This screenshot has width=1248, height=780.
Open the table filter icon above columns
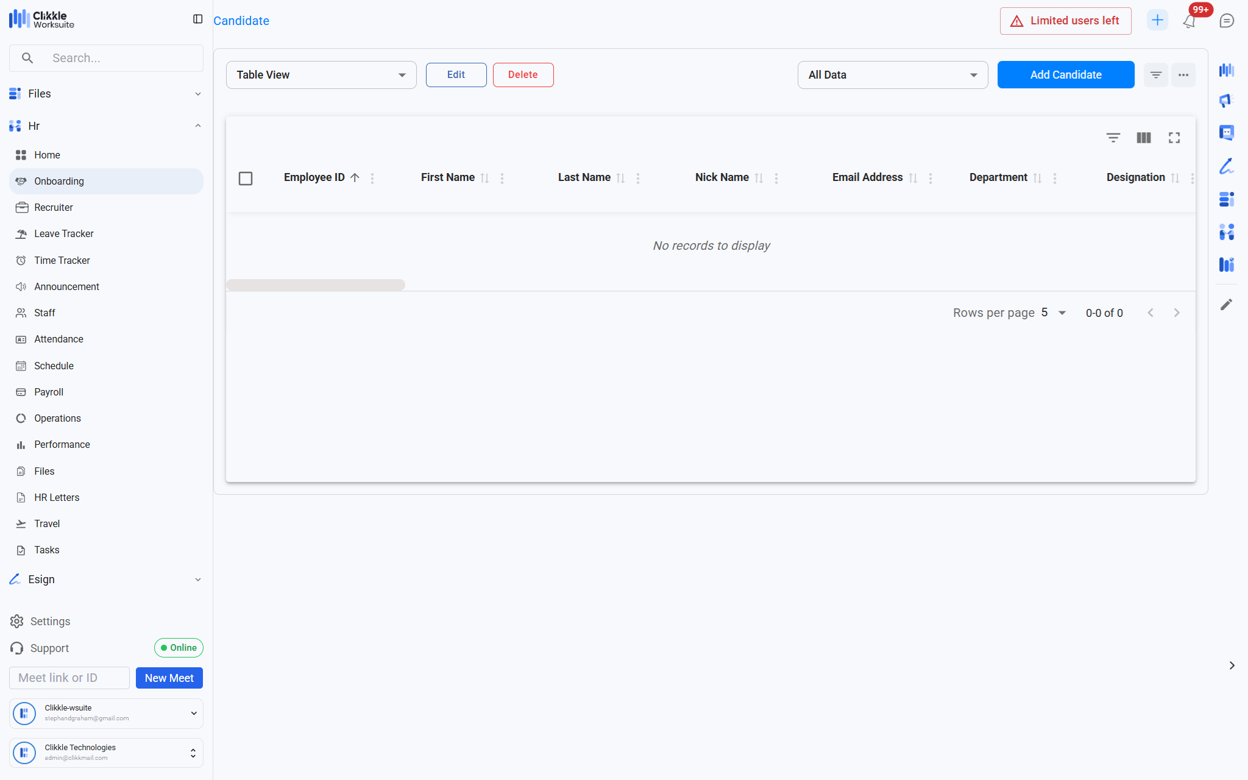[1113, 138]
